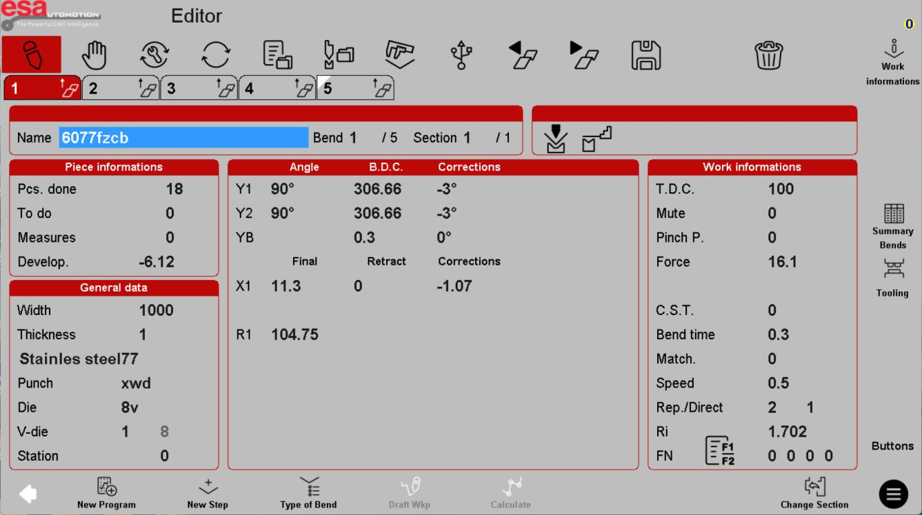
Task: Open the wrench settings icon
Action: 154,55
